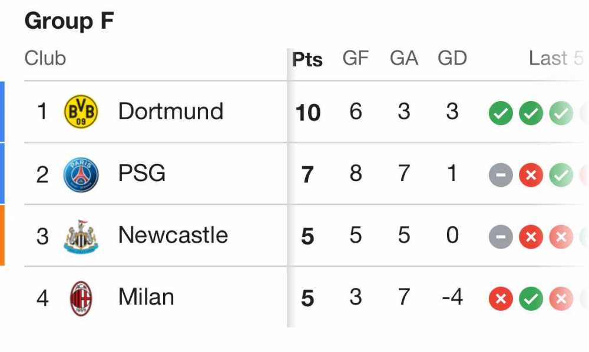Click the Borussia Dortmund club crest
The image size is (589, 352).
pos(81,112)
